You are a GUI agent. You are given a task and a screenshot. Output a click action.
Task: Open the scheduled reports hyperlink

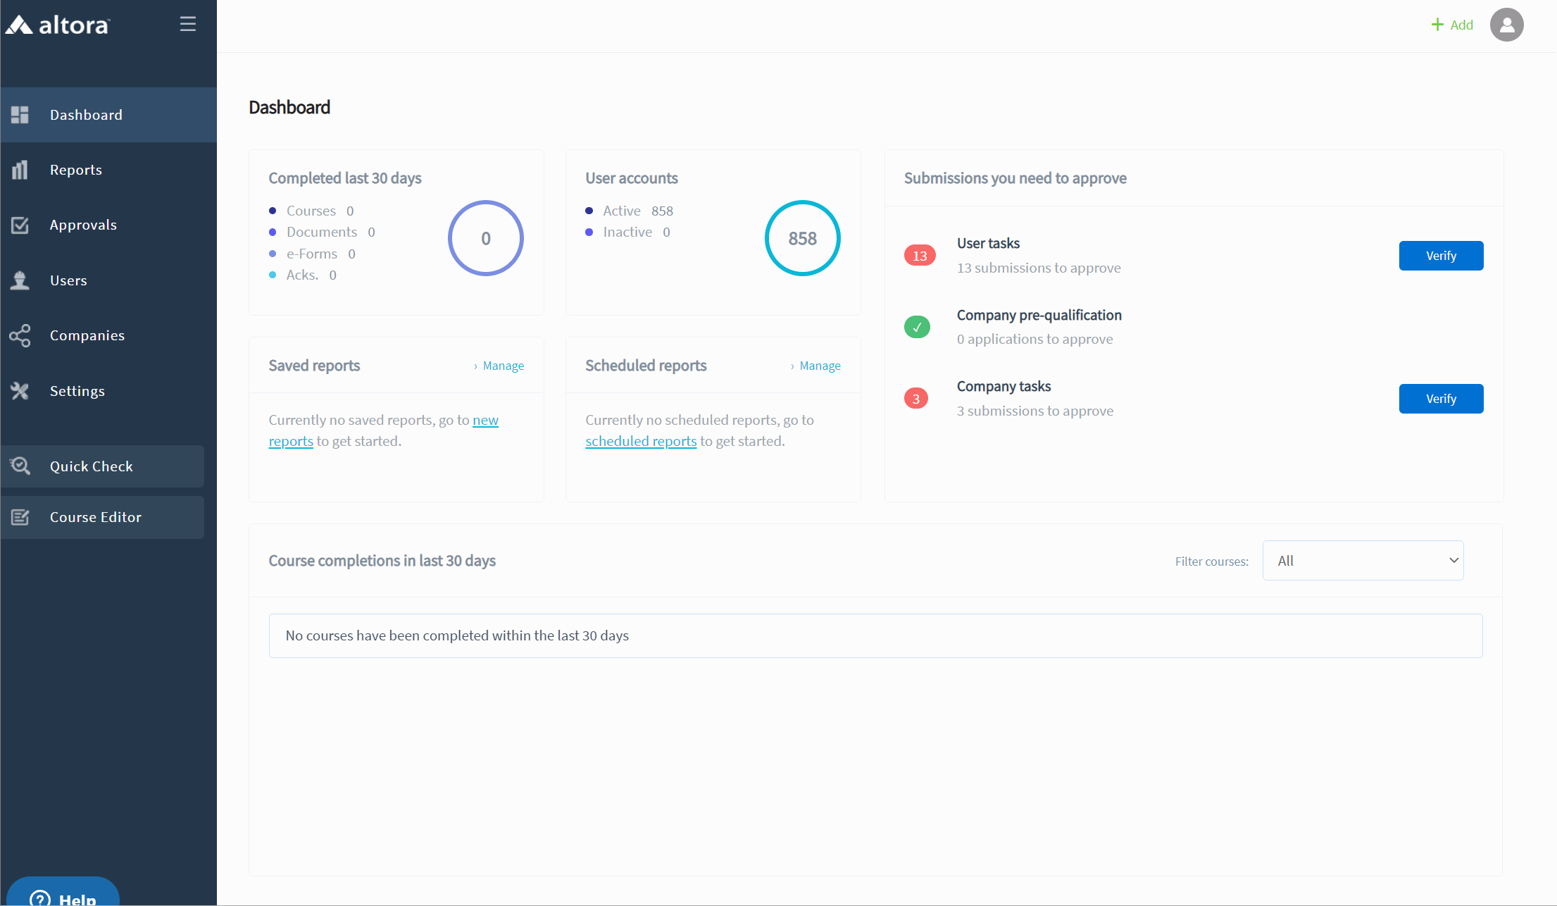(641, 441)
